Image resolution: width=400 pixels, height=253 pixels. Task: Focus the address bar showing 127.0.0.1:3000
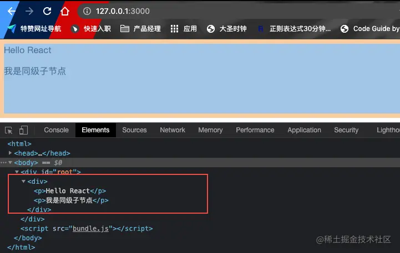[x=240, y=11]
